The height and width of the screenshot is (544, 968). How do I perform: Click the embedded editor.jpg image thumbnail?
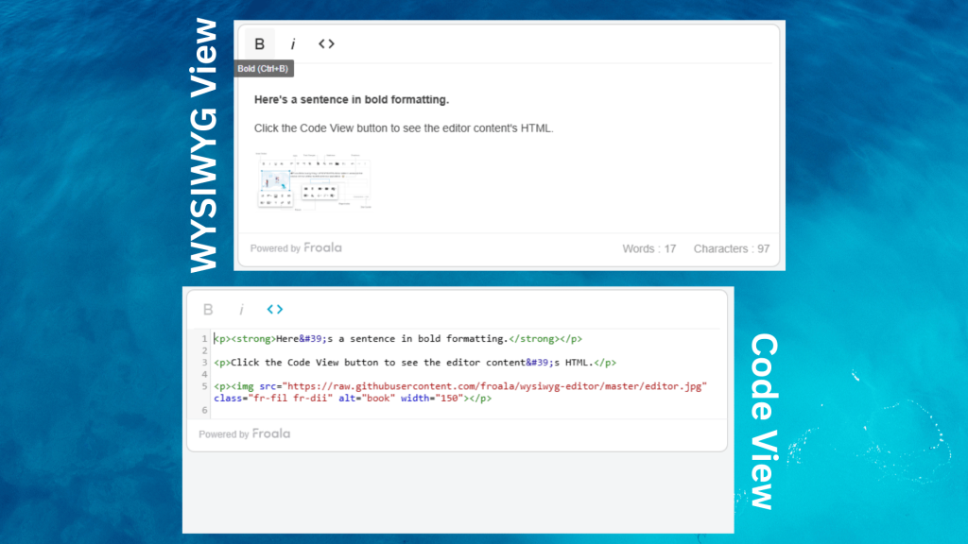tap(313, 179)
